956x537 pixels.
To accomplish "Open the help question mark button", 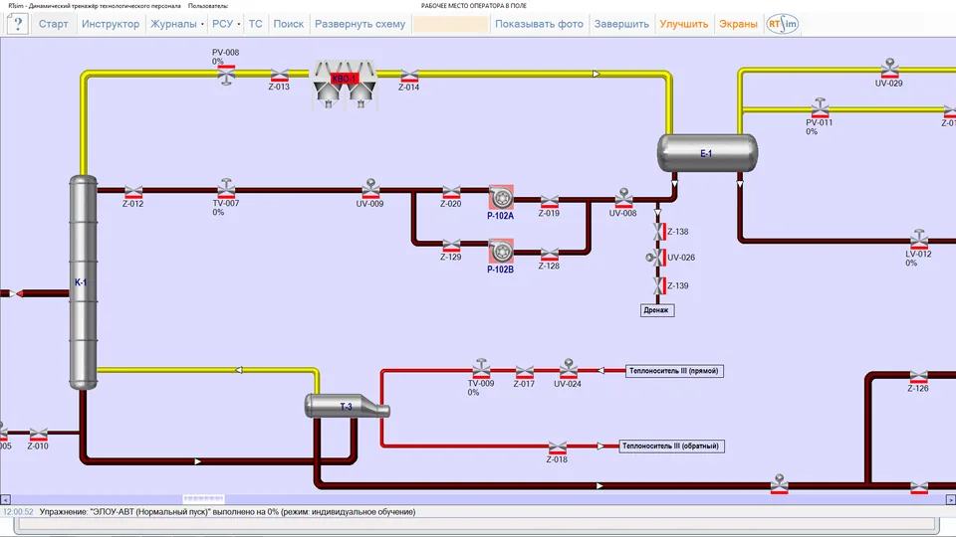I will (18, 24).
